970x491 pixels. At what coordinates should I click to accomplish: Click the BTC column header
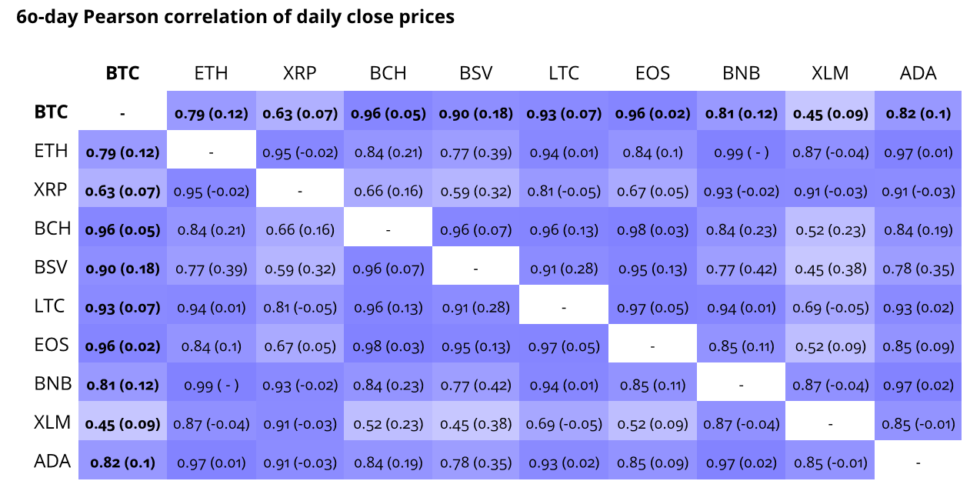[122, 73]
